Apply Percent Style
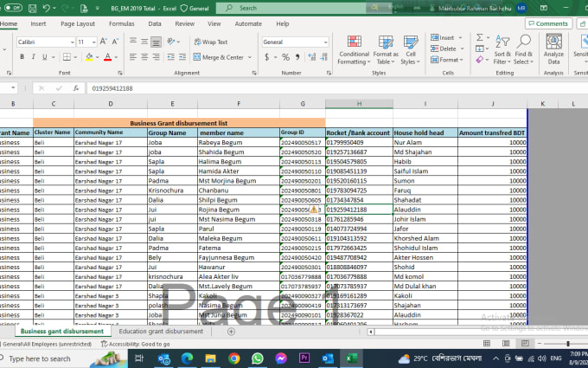This screenshot has width=588, height=368. click(285, 57)
